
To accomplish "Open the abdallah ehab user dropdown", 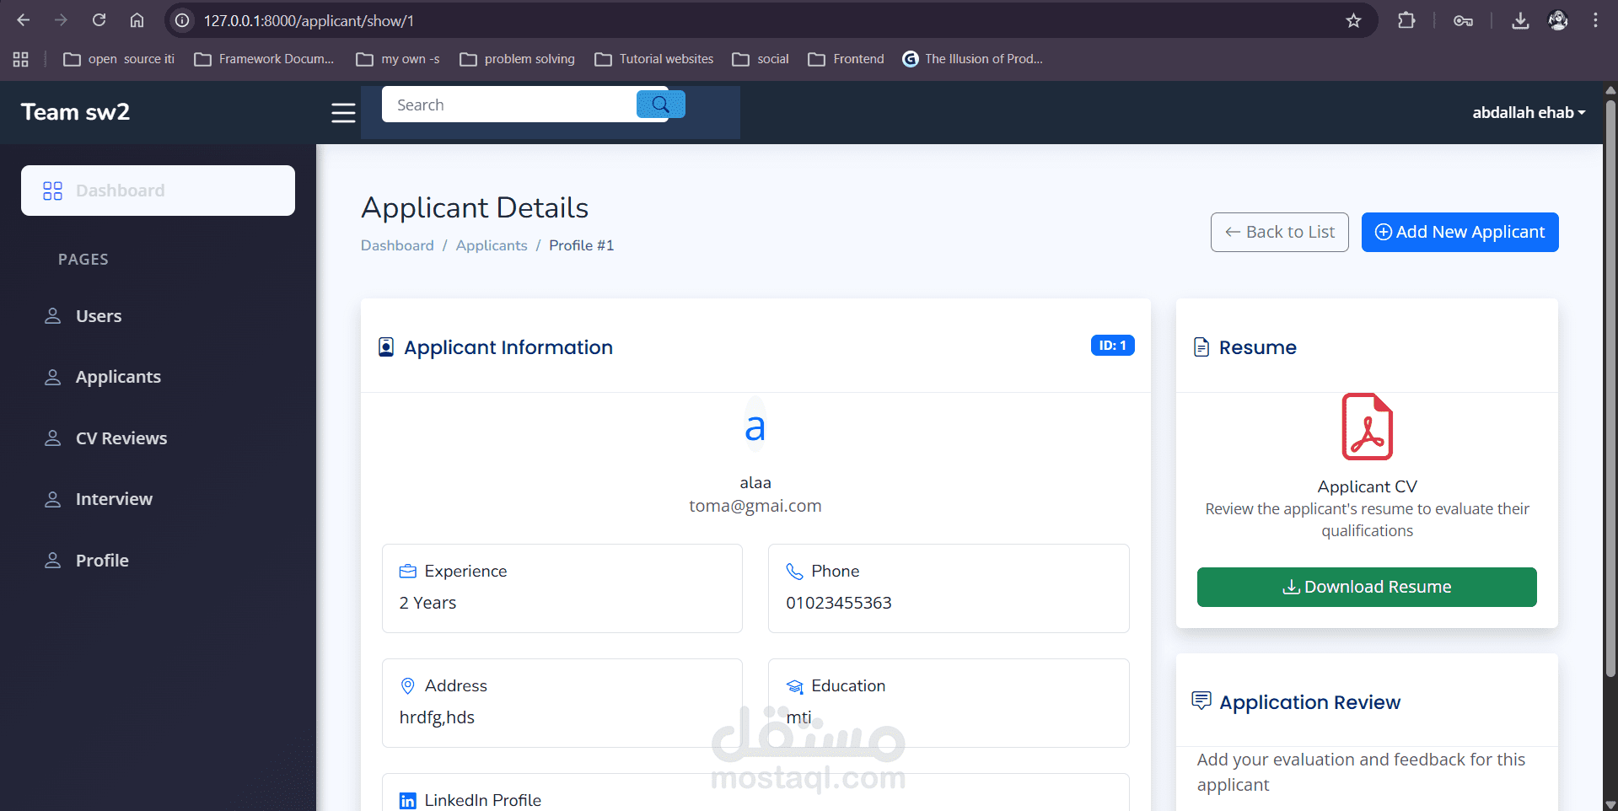I will tap(1529, 112).
